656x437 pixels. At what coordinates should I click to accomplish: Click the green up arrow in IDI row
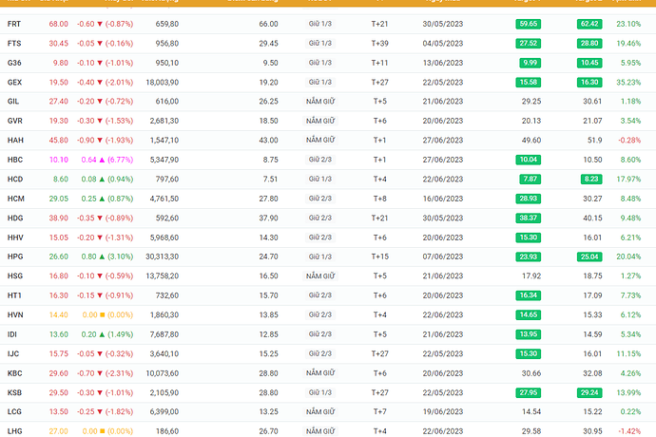[x=102, y=334]
